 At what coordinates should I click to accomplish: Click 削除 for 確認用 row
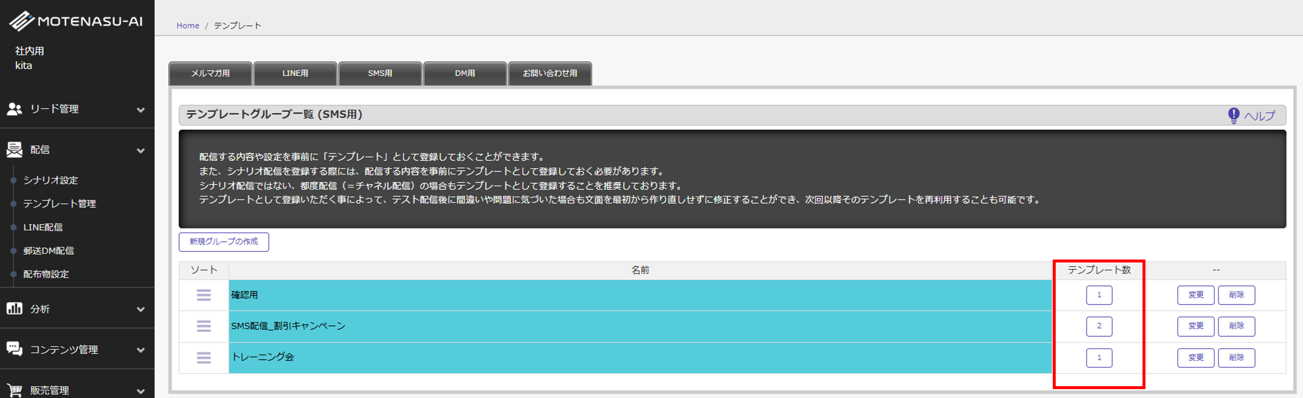click(x=1236, y=295)
